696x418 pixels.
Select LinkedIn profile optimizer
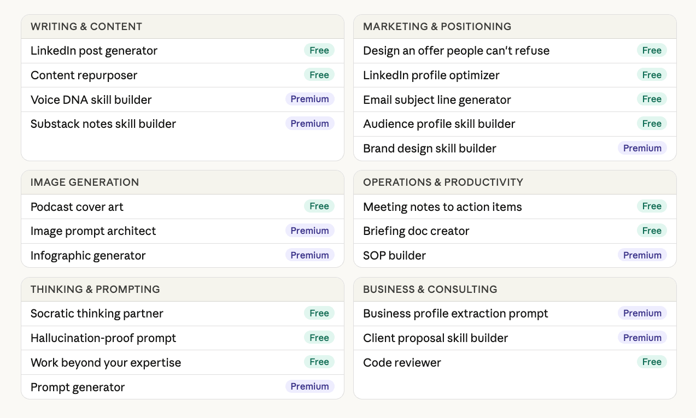[515, 75]
